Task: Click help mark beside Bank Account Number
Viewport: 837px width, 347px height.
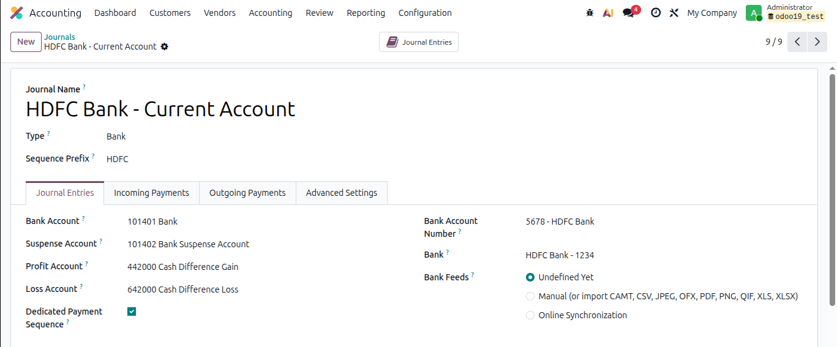Action: coord(460,232)
